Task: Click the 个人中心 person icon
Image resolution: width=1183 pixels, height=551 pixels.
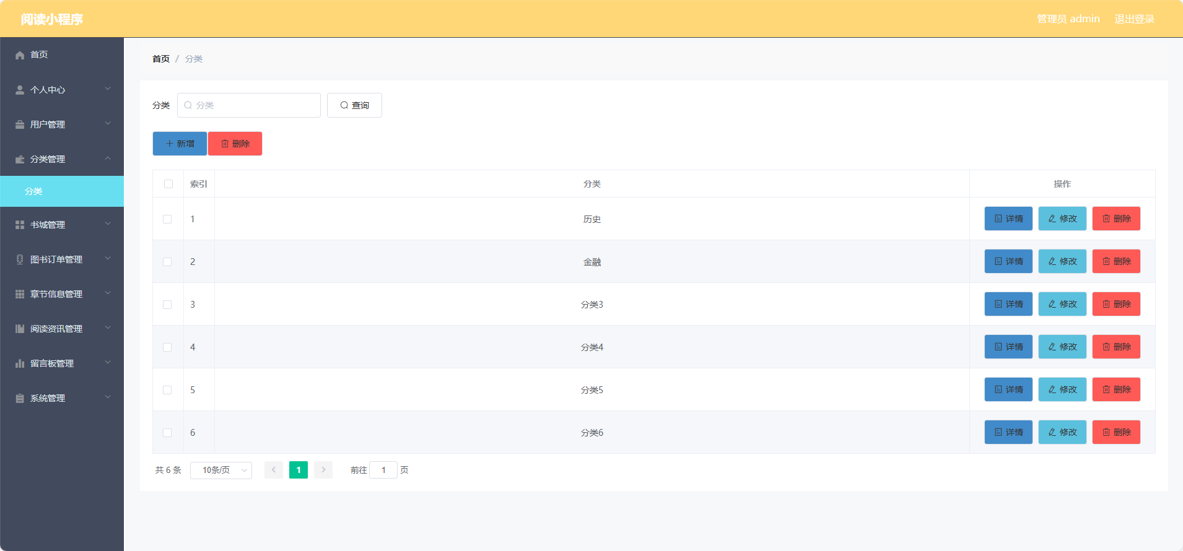Action: 20,90
